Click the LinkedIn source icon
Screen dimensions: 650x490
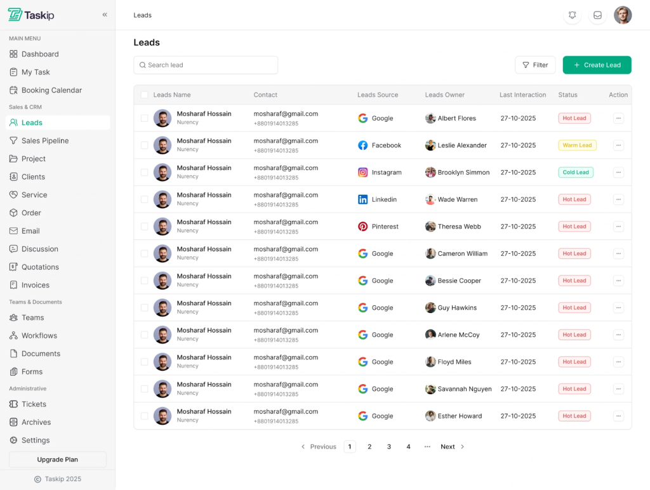[x=362, y=199]
